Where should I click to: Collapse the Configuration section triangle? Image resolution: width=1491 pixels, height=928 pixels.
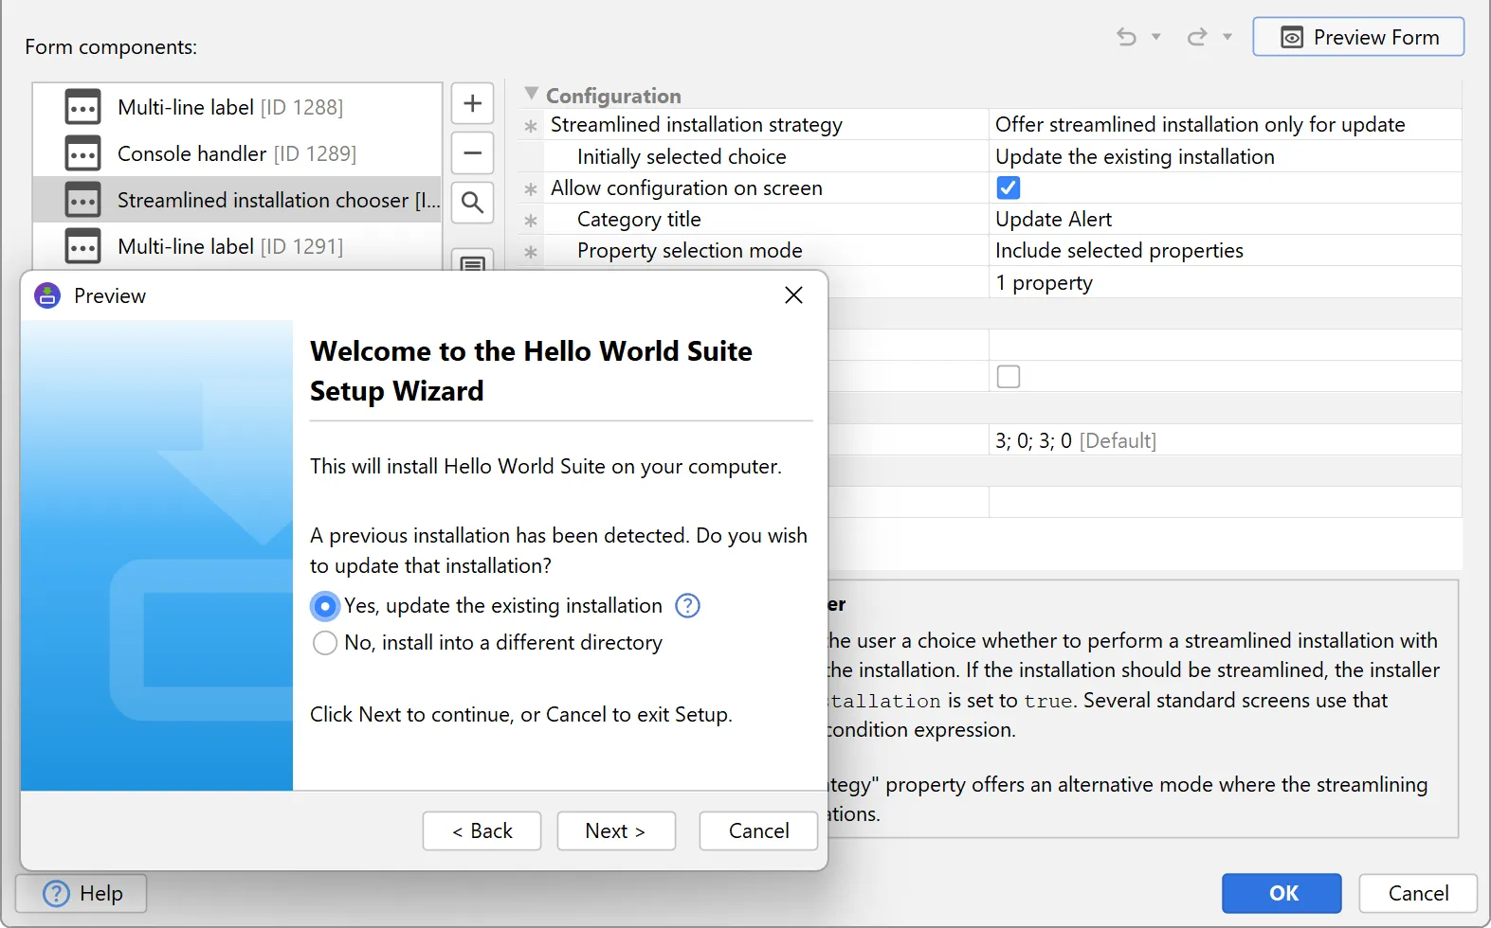(532, 95)
